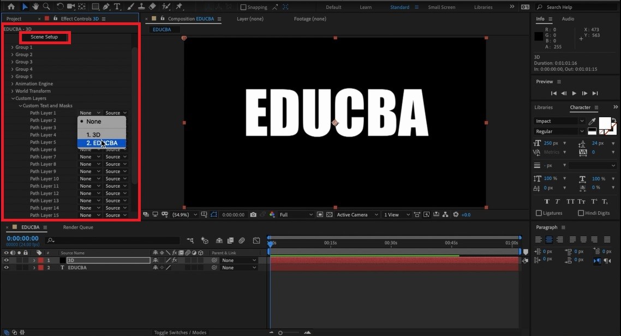The width and height of the screenshot is (621, 336).
Task: Collapse the Custom Layers group
Action: pyautogui.click(x=12, y=98)
